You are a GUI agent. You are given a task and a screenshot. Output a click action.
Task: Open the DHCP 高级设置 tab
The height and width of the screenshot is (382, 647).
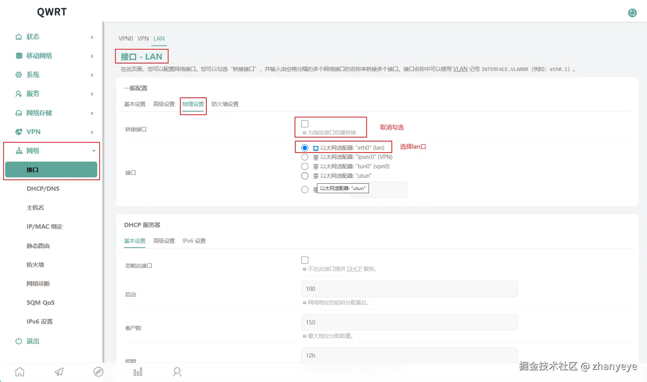[164, 241]
